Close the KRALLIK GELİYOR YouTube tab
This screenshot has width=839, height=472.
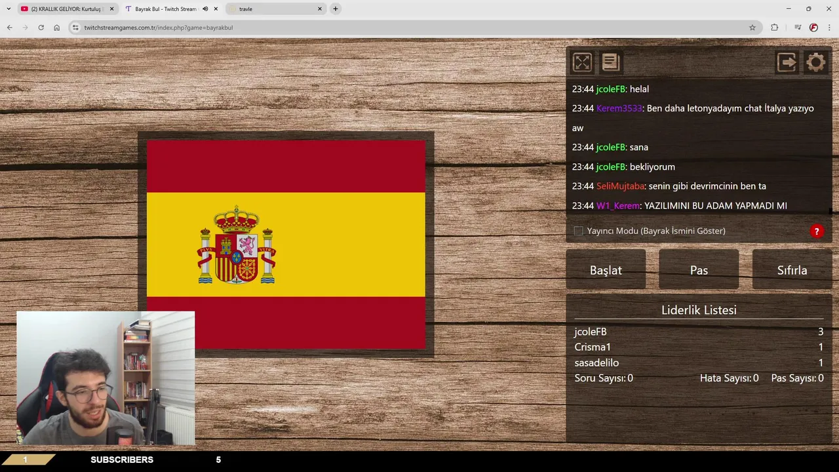coord(111,9)
